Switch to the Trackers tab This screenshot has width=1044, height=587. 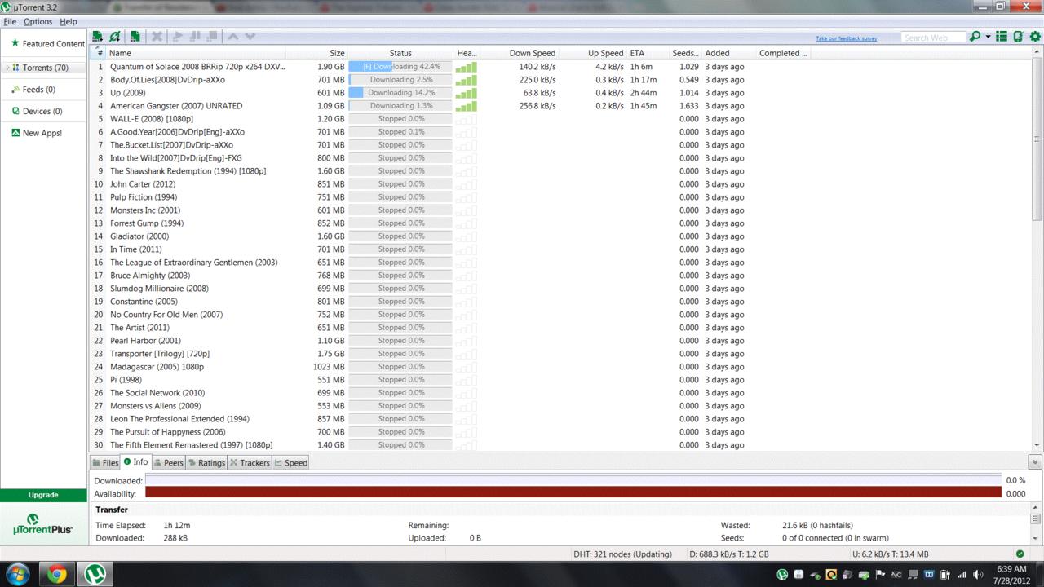tap(250, 462)
